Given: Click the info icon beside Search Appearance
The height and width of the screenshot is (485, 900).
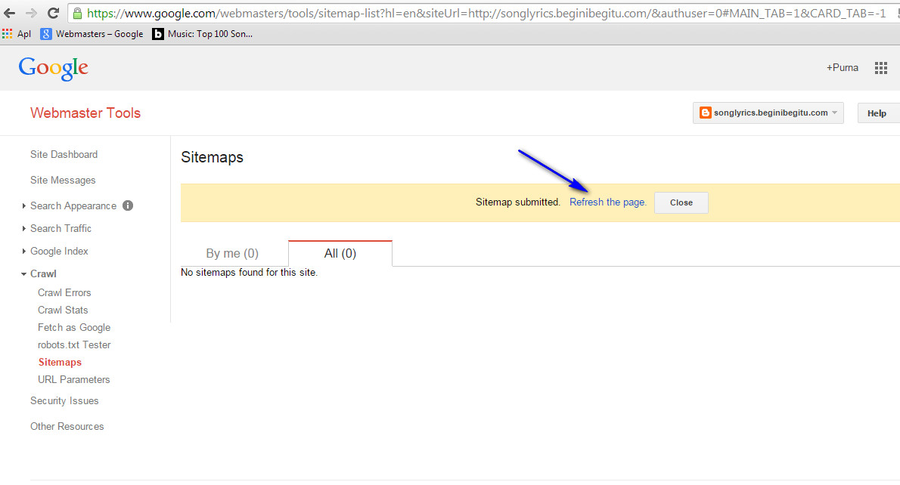Looking at the screenshot, I should tap(128, 205).
